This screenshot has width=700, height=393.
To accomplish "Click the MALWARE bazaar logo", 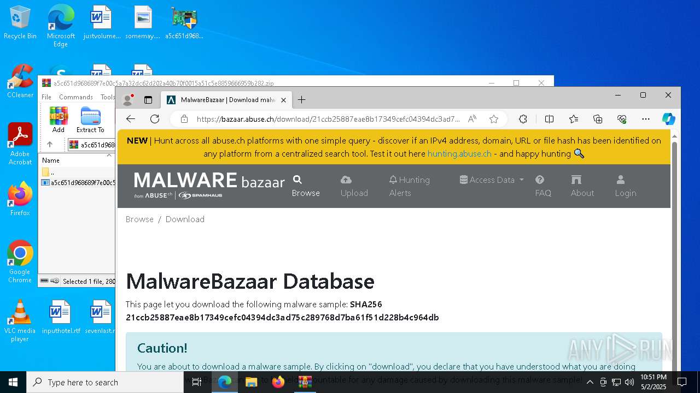I will coord(209,186).
